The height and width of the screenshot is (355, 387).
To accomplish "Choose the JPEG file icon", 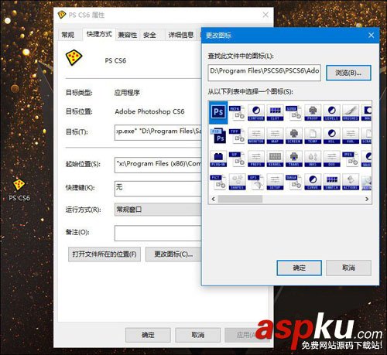I will tap(351, 159).
